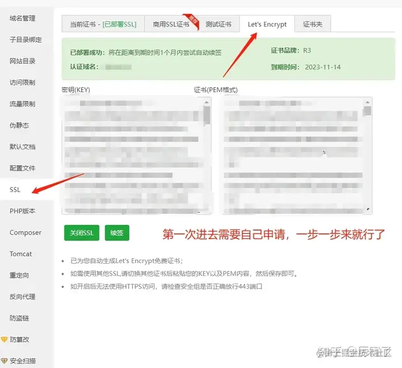Click diamond icon beside 安全扫描
402x368 pixels.
(x=4, y=361)
